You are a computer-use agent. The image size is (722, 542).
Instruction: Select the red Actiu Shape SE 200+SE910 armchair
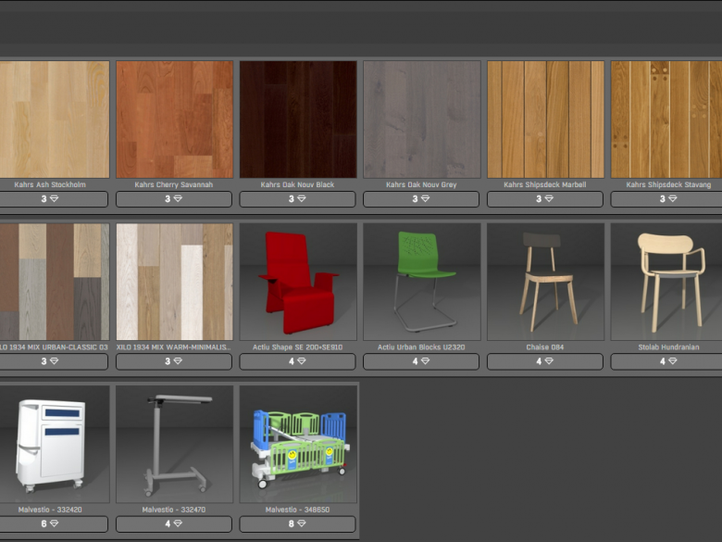point(298,282)
